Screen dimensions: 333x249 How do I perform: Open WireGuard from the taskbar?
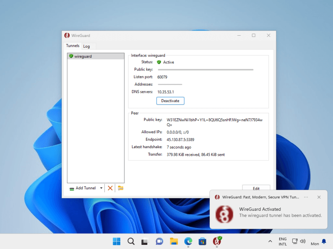(217, 241)
